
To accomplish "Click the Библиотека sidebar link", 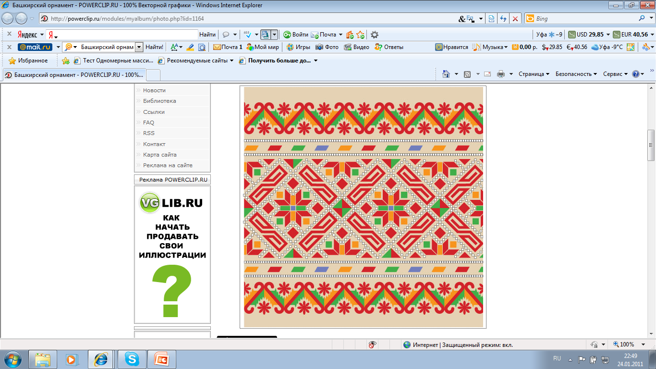I will click(x=159, y=101).
